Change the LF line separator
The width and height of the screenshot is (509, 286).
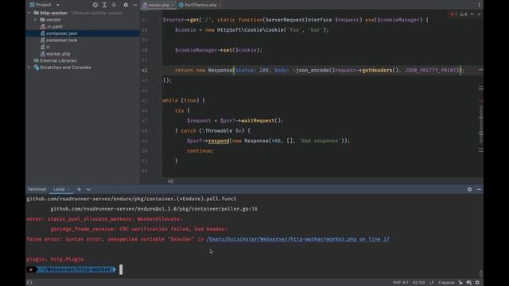coord(431,283)
